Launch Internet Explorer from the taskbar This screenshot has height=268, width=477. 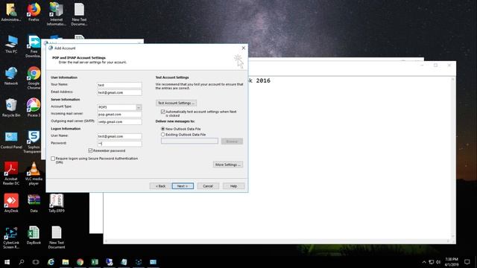point(51,262)
